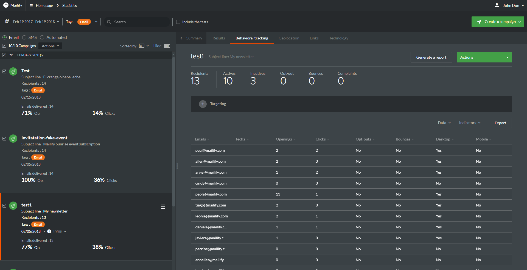Screen dimensions: 527x270
Task: Click the Sorted by layout icon
Action: (x=142, y=46)
